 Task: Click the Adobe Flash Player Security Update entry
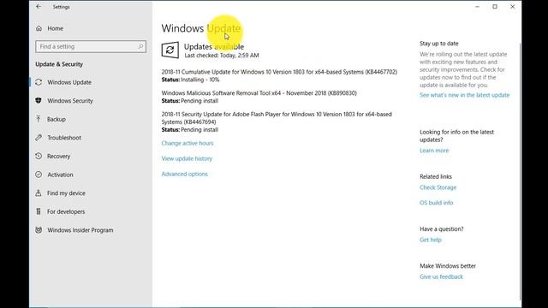277,118
